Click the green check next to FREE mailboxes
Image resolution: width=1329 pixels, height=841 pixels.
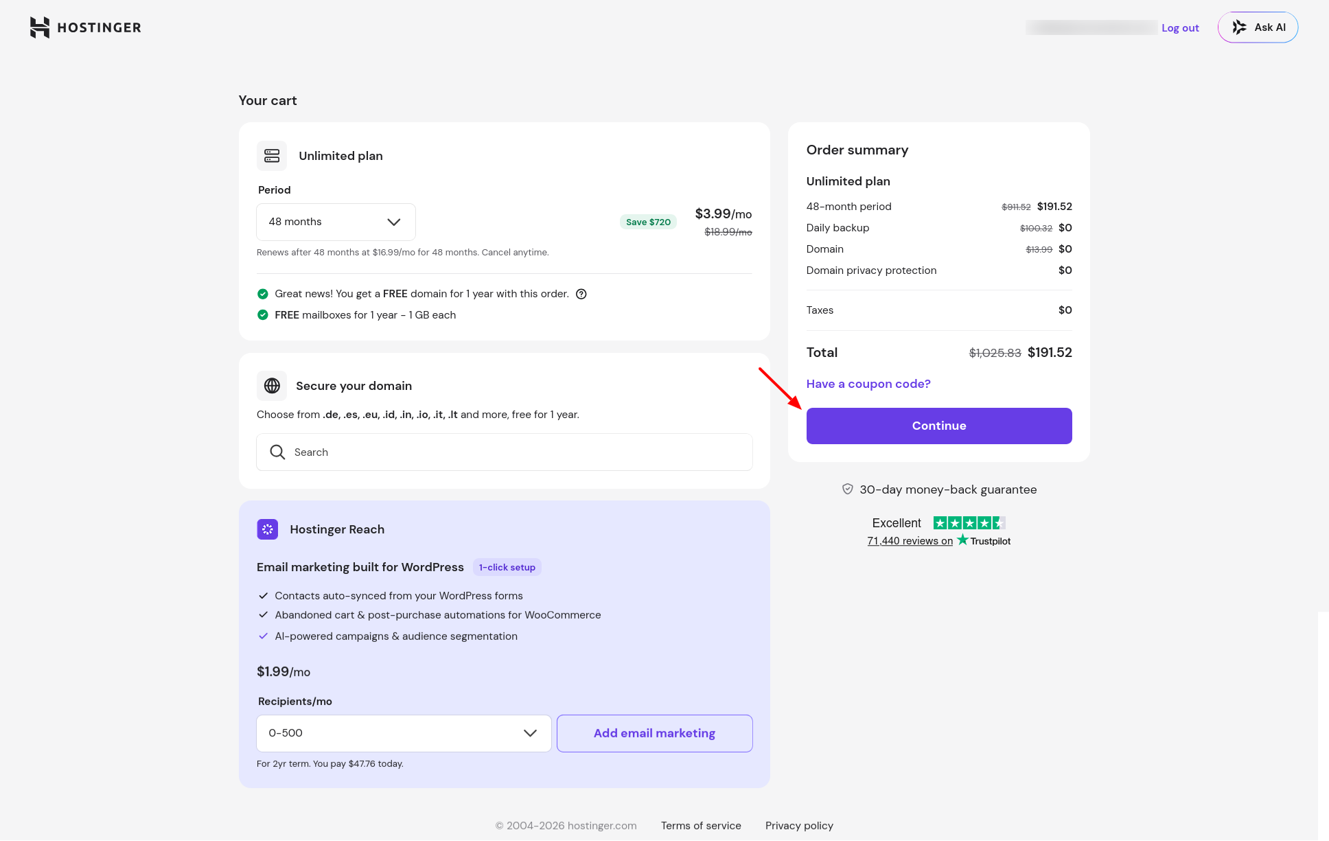click(262, 315)
